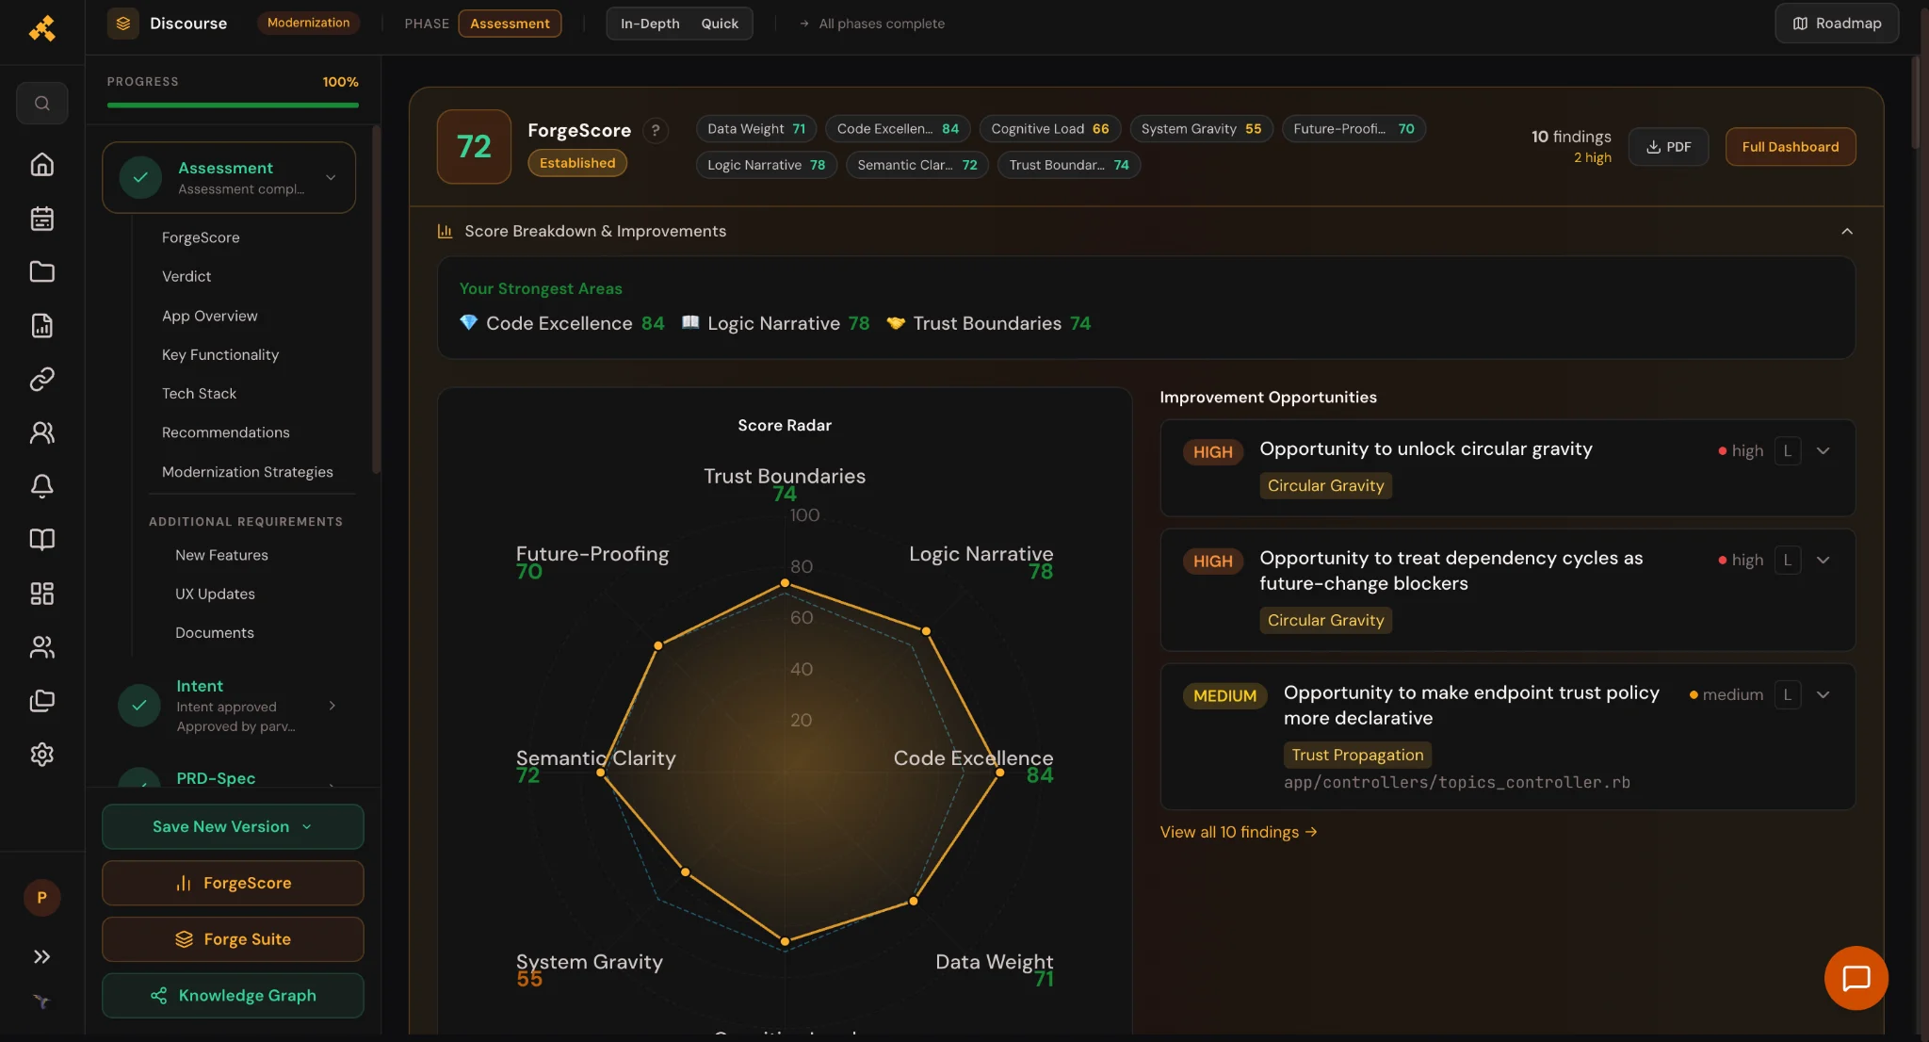This screenshot has height=1042, width=1929.
Task: Expand the circular gravity opportunity card
Action: click(1823, 451)
